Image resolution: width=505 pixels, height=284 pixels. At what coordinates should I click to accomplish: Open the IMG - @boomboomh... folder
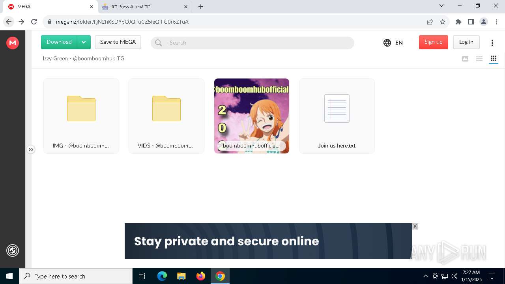click(x=81, y=116)
